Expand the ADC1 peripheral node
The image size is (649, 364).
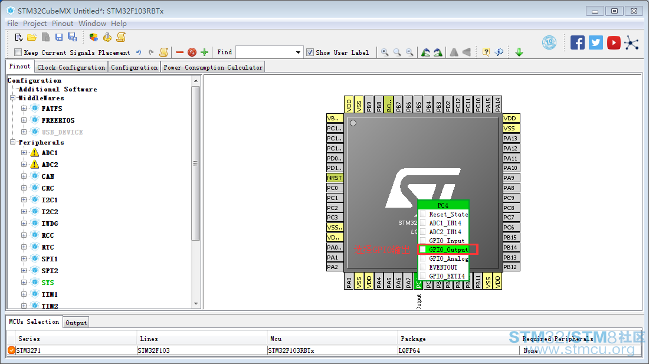click(24, 153)
